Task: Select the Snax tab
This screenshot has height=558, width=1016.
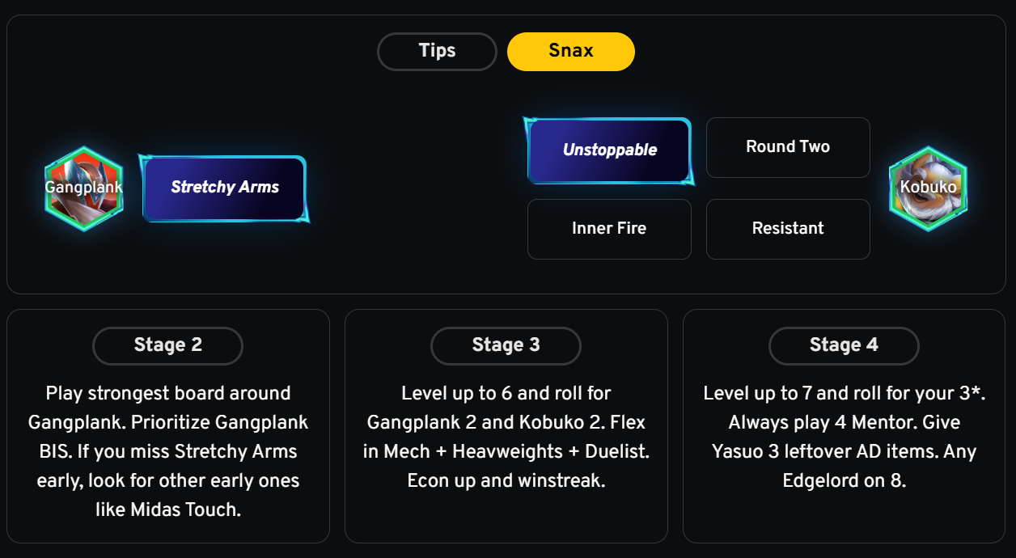Action: 570,51
